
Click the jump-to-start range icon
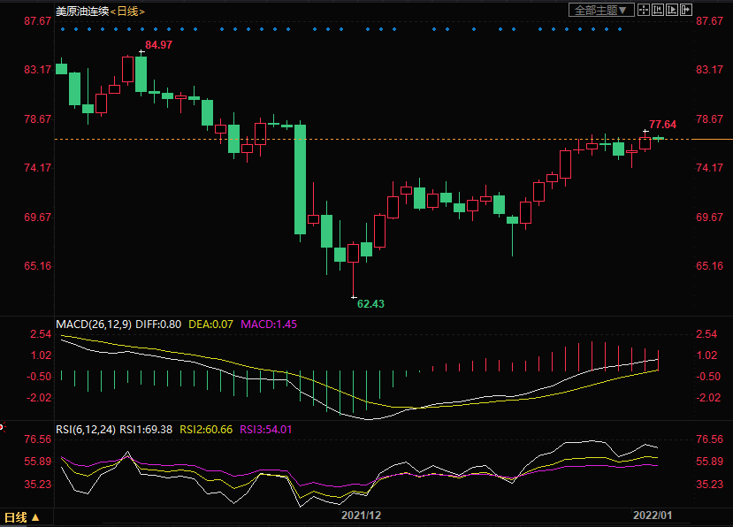(x=658, y=11)
